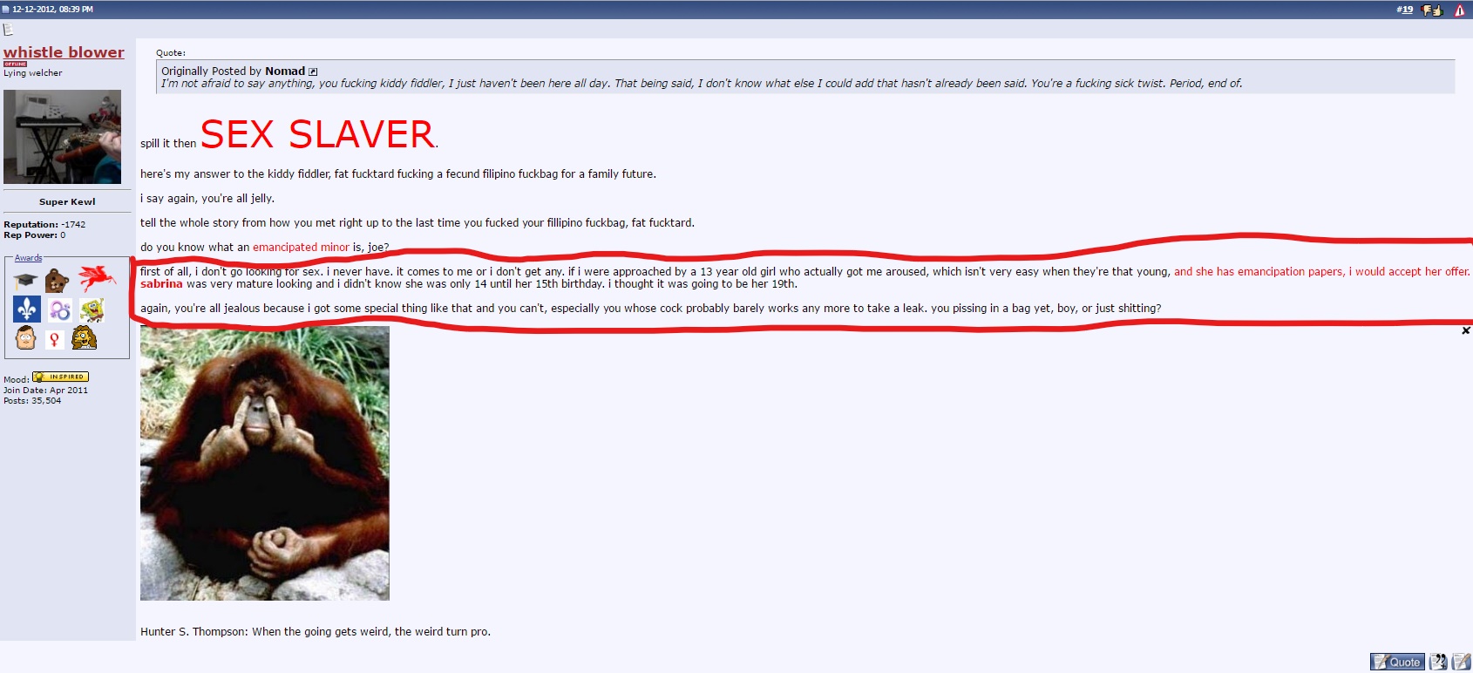This screenshot has height=673, width=1473.
Task: Click the quick reply pencil icon
Action: [1462, 662]
